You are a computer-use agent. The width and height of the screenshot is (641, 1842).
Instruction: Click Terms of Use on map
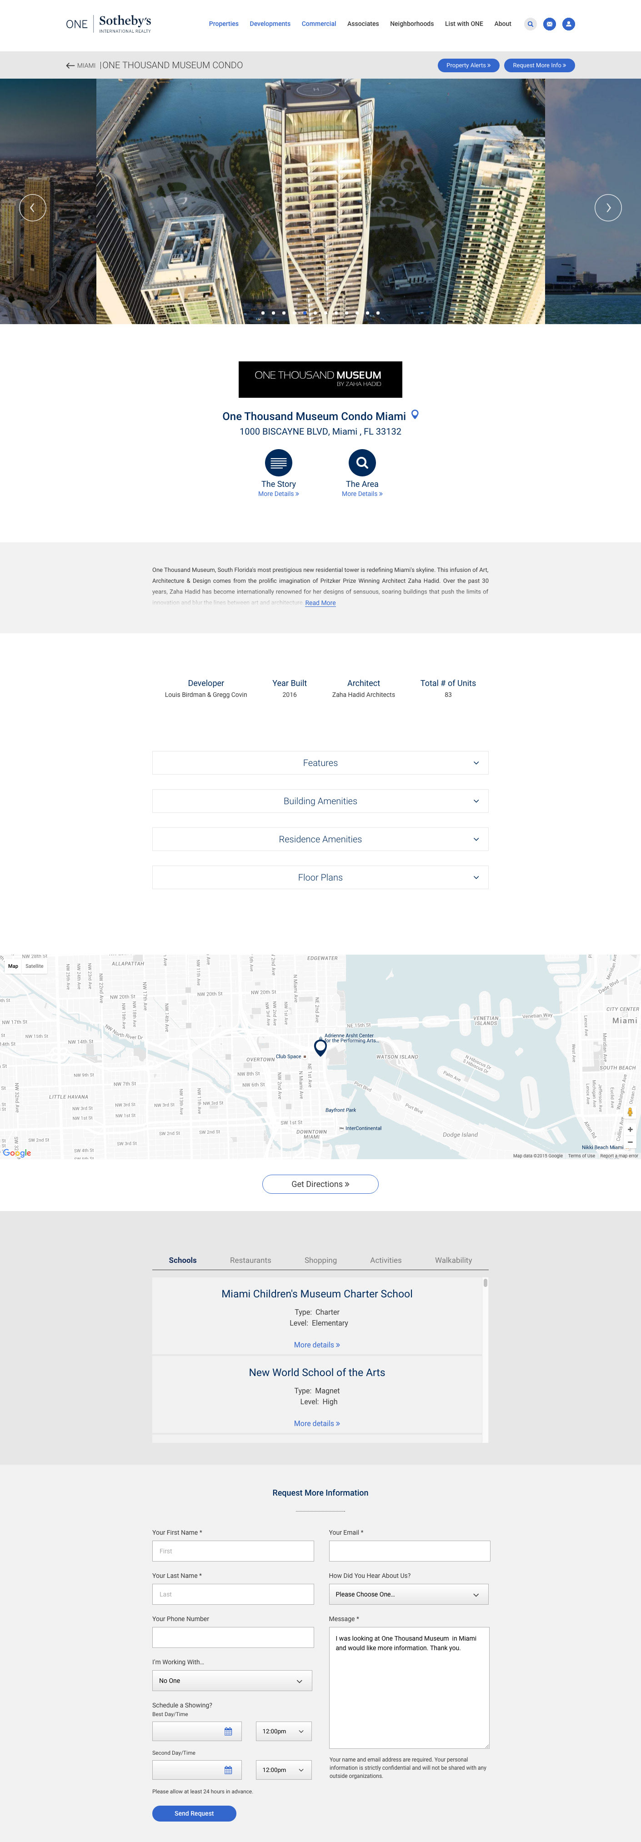coord(581,1156)
